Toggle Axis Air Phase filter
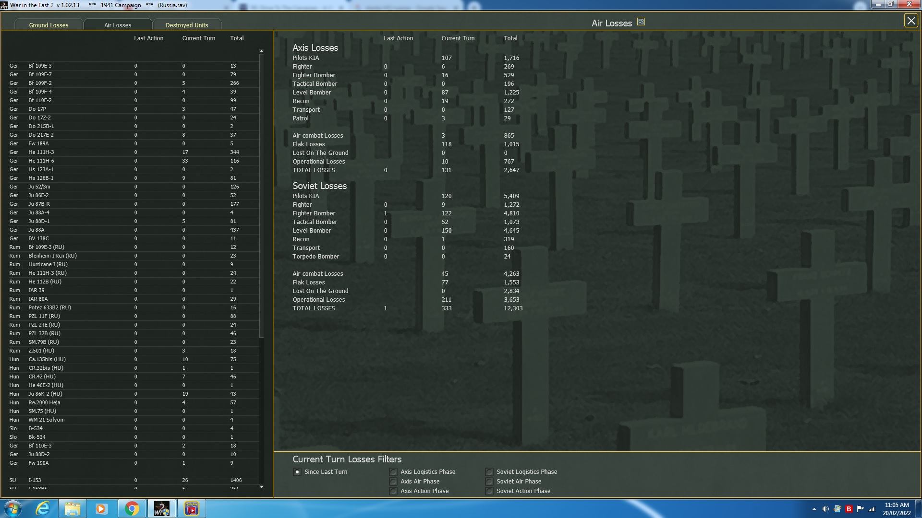Image resolution: width=922 pixels, height=518 pixels. coord(393,482)
